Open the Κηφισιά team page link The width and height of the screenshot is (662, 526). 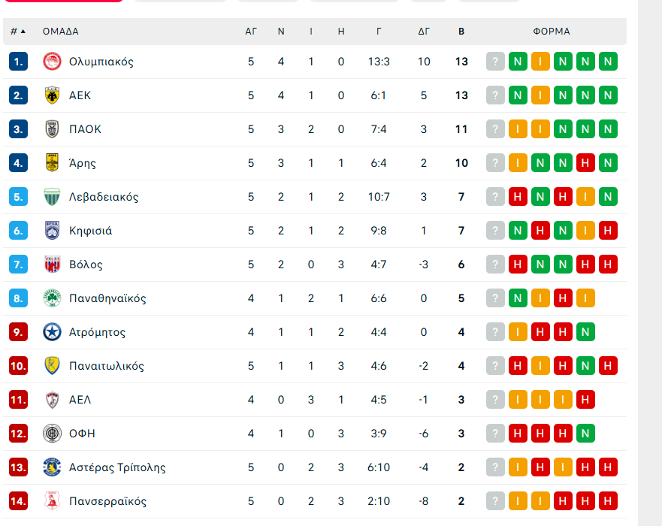90,231
